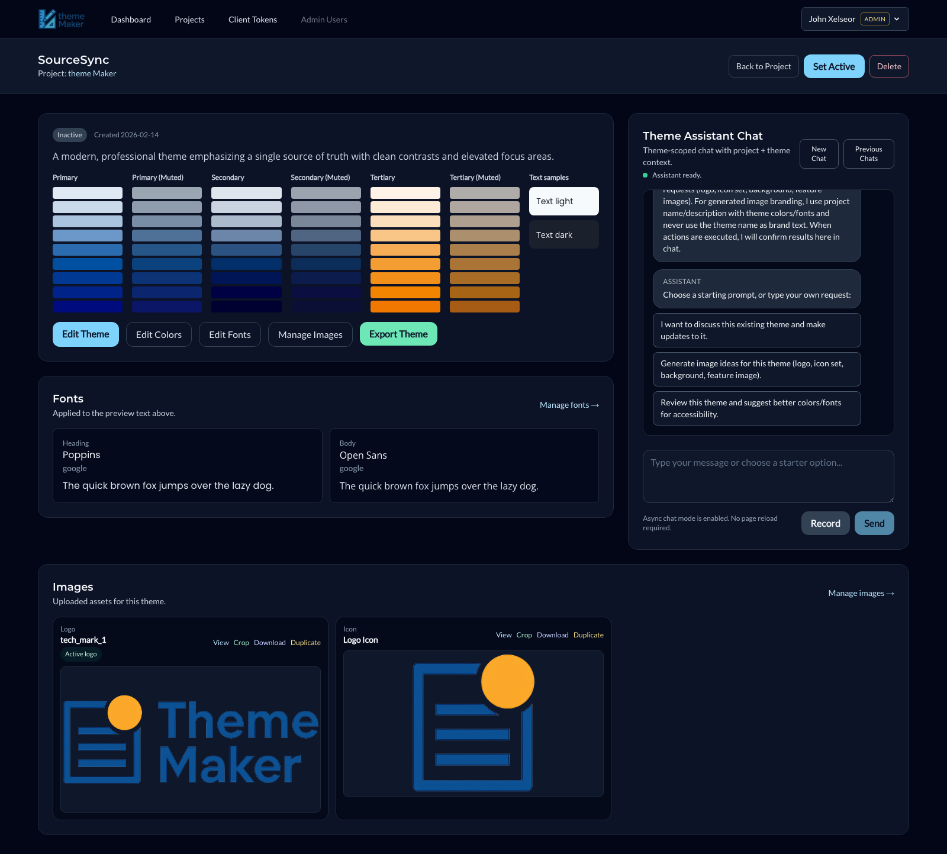Open the tech_mark_1 logo thumbnail
The height and width of the screenshot is (854, 947).
(x=191, y=739)
